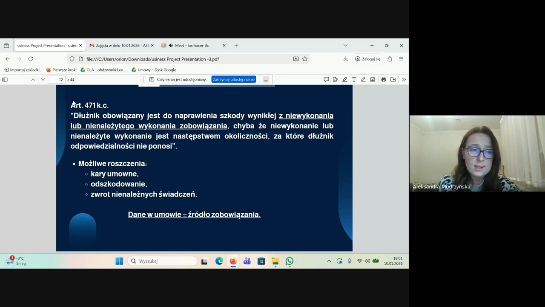Reload the current page
Viewport: 545px width, 307px height.
click(x=31, y=59)
